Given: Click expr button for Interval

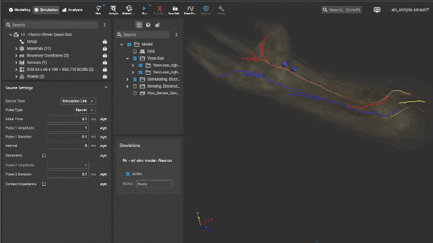Looking at the screenshot, I should [103, 146].
